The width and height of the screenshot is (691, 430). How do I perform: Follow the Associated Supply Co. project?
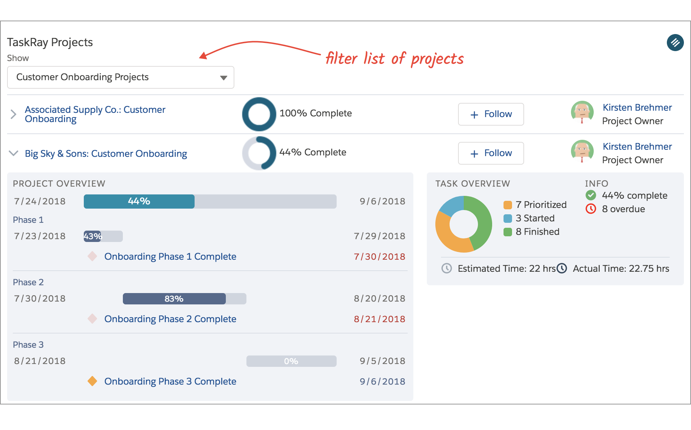pos(491,114)
